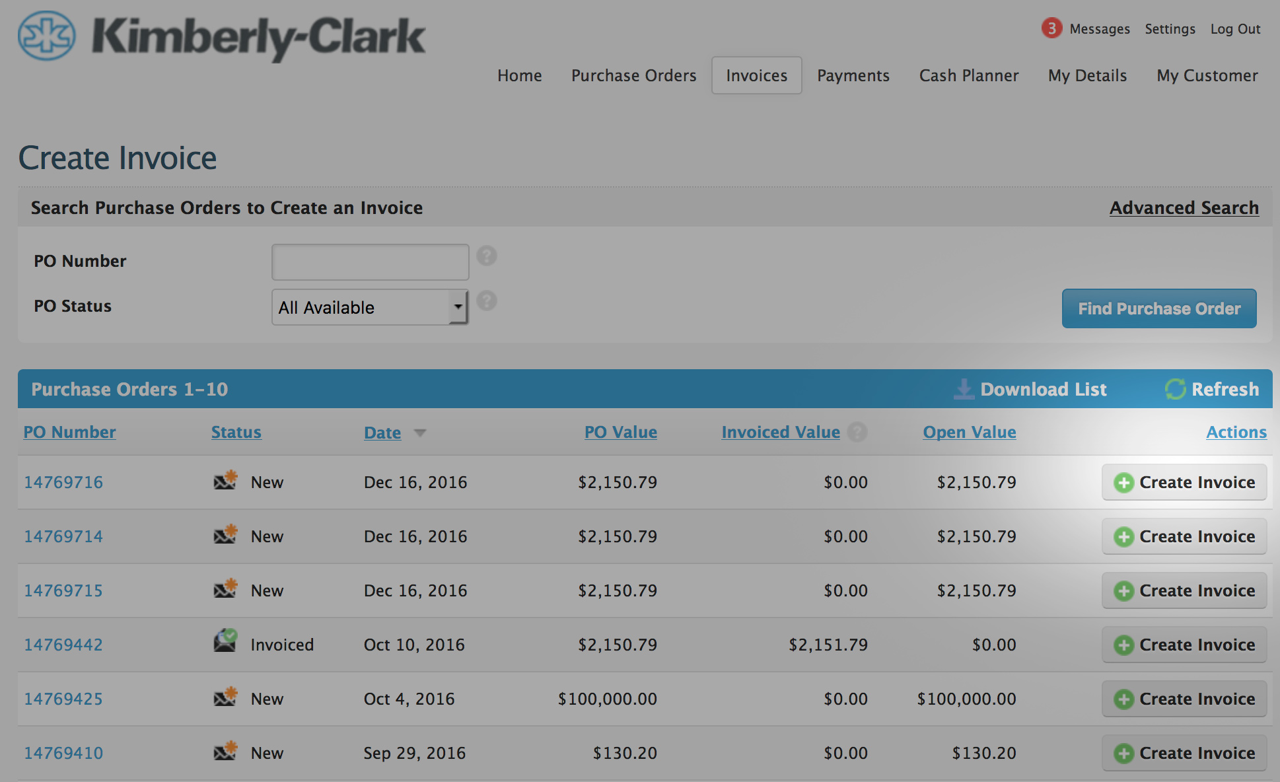Sort by Invoiced Value column header
This screenshot has height=782, width=1280.
781,433
